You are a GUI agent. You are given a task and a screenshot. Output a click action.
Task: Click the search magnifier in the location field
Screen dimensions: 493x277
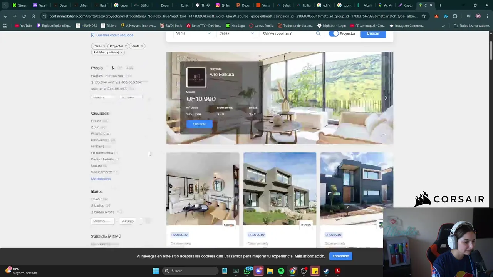[318, 33]
